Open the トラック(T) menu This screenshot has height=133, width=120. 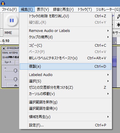pyautogui.click(x=85, y=9)
